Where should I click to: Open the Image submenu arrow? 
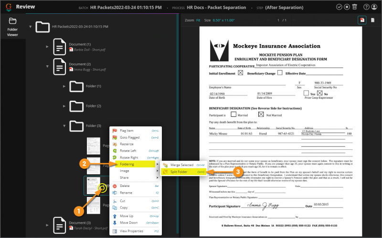coord(157,171)
